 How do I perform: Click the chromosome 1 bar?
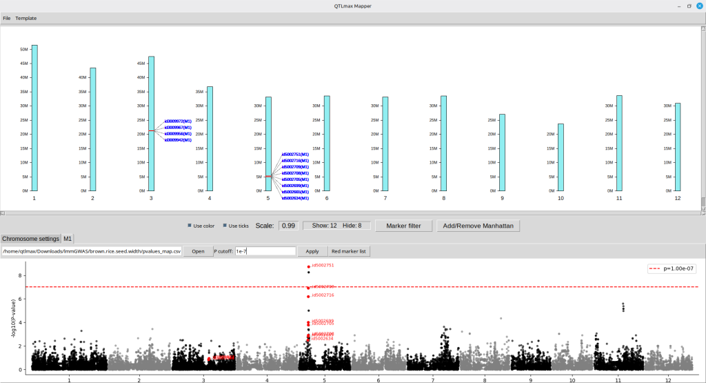coord(34,117)
